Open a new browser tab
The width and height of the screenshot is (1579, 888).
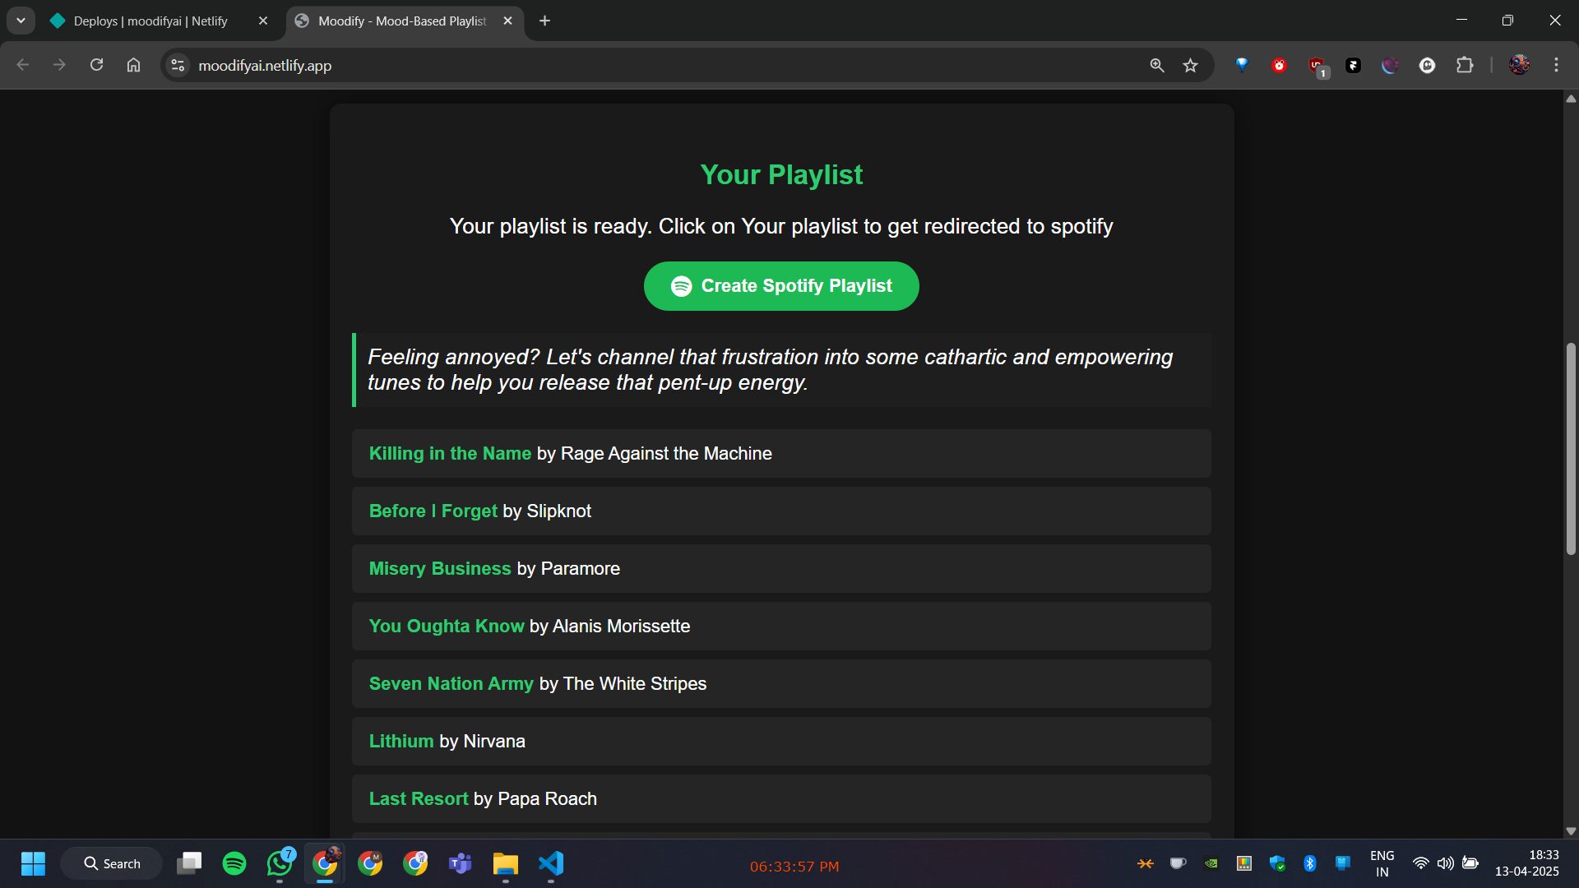(544, 21)
